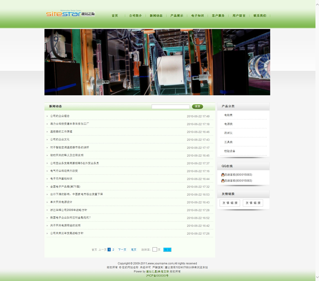The height and width of the screenshot is (281, 319).
Task: Select 用户留言 in the navigation menu
Action: (x=239, y=16)
